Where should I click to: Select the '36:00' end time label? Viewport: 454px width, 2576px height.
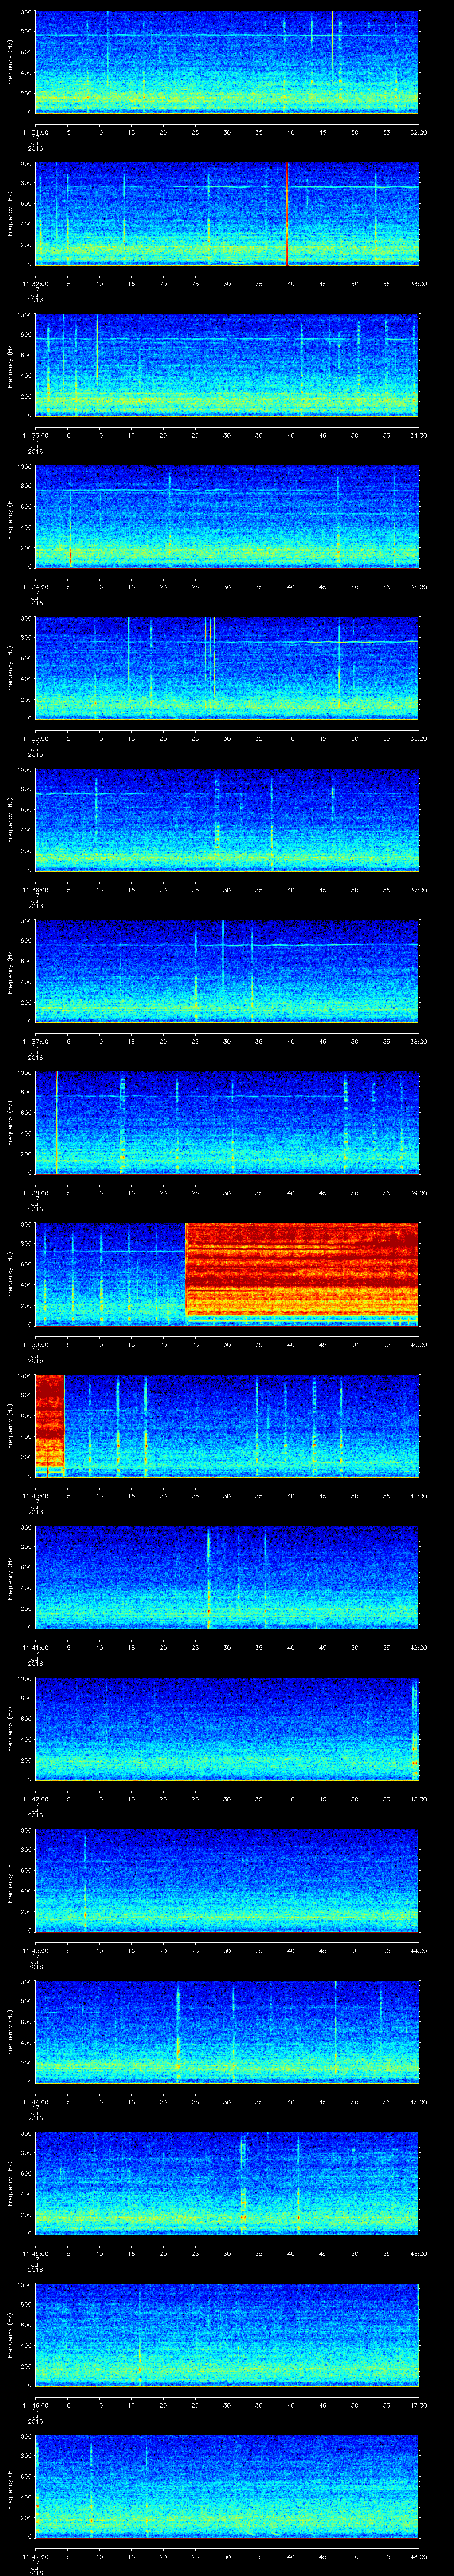tap(418, 738)
